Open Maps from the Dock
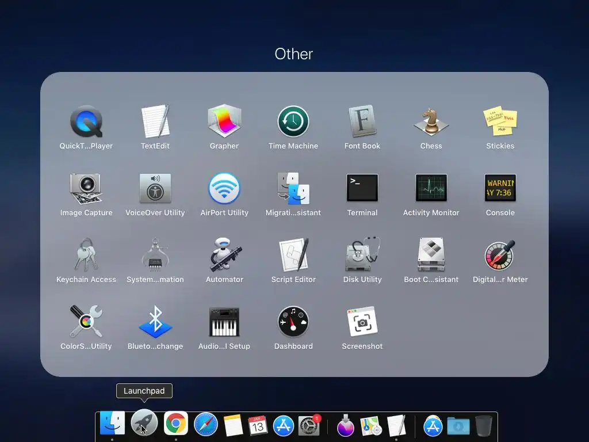This screenshot has height=442, width=589. (371, 425)
